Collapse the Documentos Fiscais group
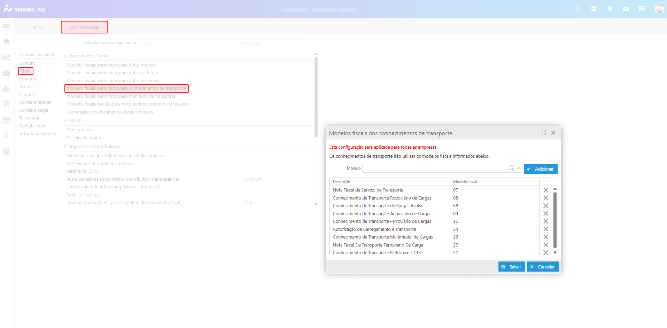667x328 pixels. click(66, 56)
